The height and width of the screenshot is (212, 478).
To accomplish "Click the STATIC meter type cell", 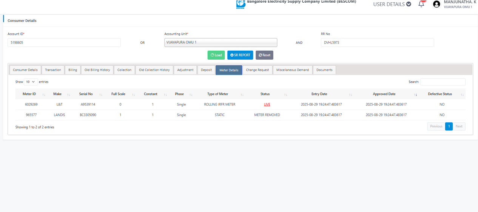I will pyautogui.click(x=220, y=115).
